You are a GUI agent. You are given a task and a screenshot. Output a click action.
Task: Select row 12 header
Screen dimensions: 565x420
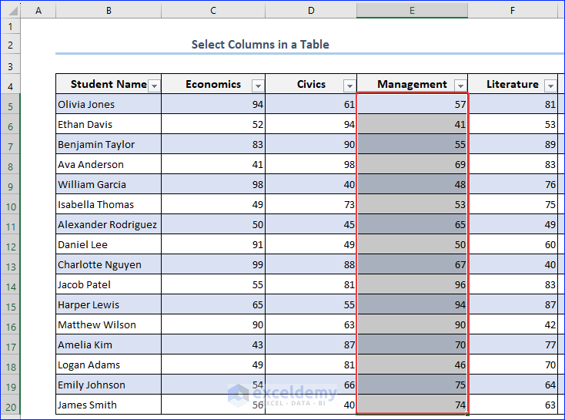[11, 244]
